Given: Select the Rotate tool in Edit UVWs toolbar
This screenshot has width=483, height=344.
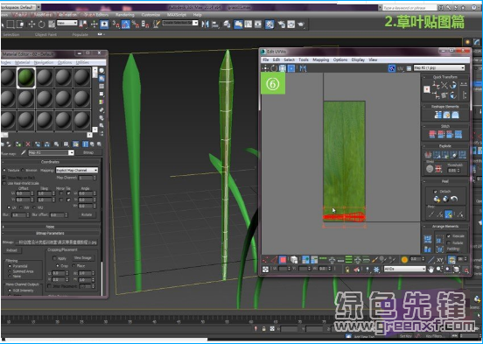Looking at the screenshot, I should 274,68.
